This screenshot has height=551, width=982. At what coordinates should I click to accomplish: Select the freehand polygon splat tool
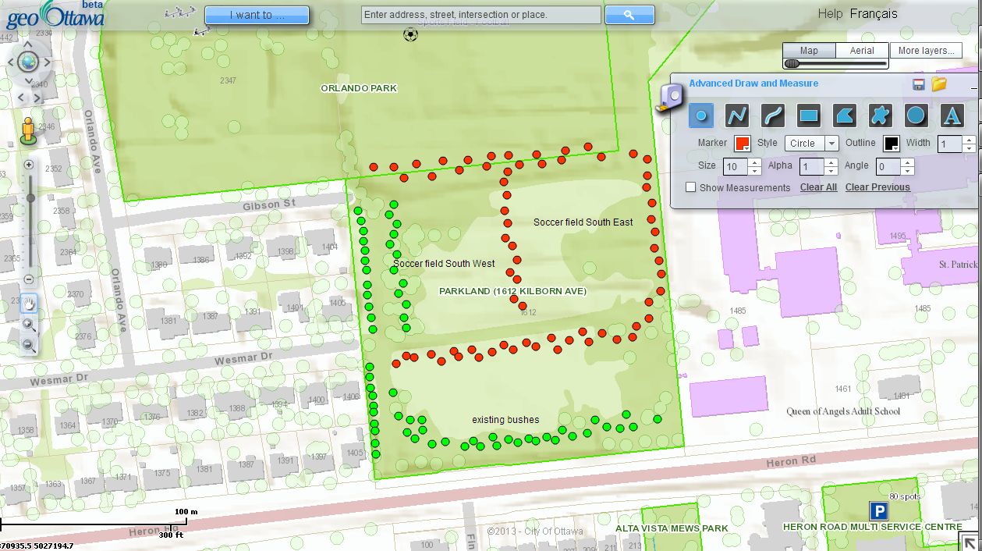(880, 116)
